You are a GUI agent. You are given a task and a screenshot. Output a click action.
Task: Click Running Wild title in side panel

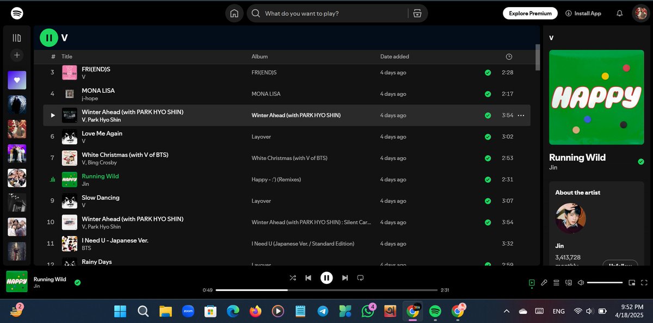pos(577,157)
